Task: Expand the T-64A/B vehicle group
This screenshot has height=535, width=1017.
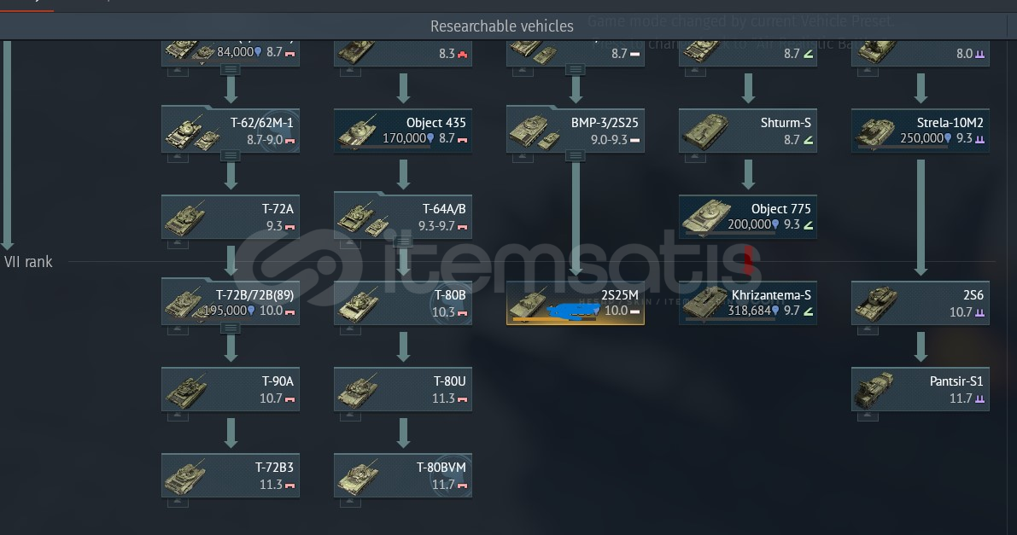Action: click(x=403, y=241)
